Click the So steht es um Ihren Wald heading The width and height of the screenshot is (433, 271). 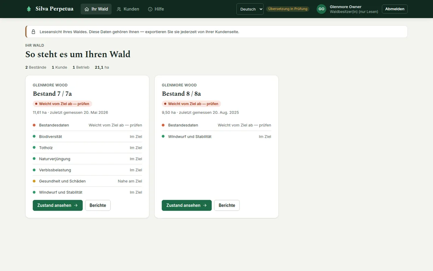click(x=78, y=55)
